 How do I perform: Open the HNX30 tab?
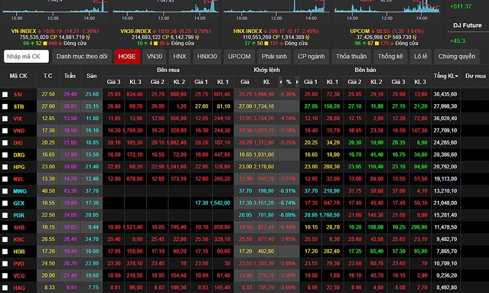207,56
